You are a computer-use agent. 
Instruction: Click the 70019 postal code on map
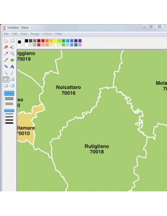24,59
